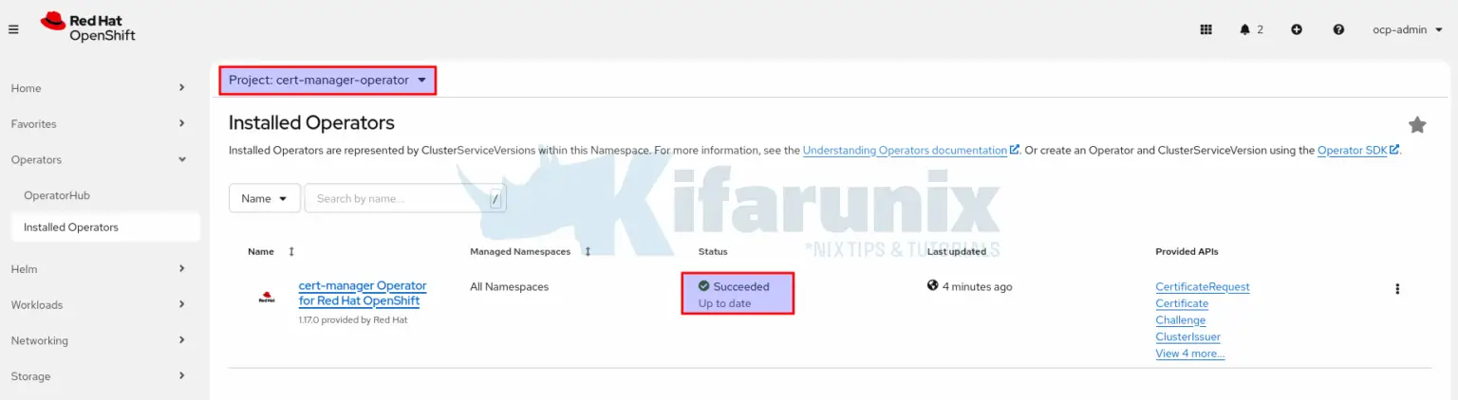The width and height of the screenshot is (1458, 400).
Task: Open the Name filter dropdown
Action: click(x=264, y=199)
